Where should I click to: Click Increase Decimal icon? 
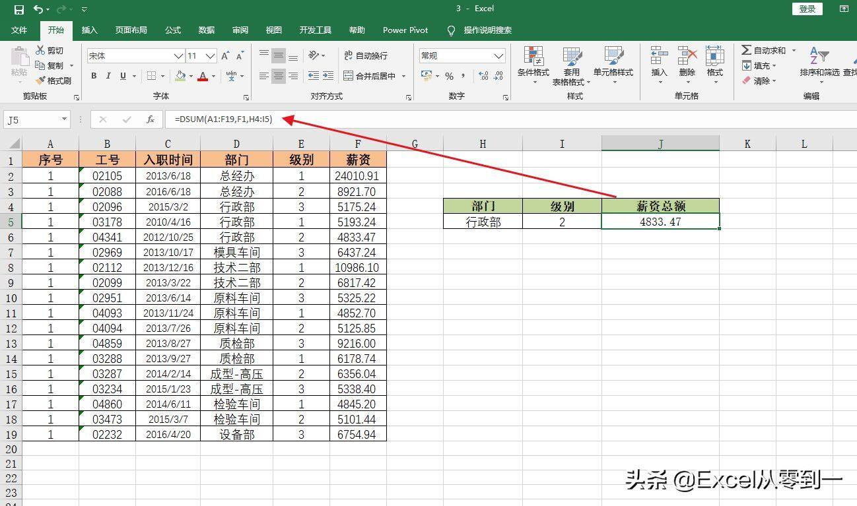483,76
